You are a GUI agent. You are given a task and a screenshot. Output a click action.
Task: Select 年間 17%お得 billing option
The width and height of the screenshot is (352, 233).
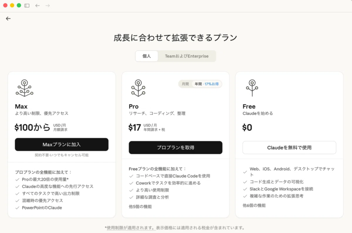coord(207,84)
